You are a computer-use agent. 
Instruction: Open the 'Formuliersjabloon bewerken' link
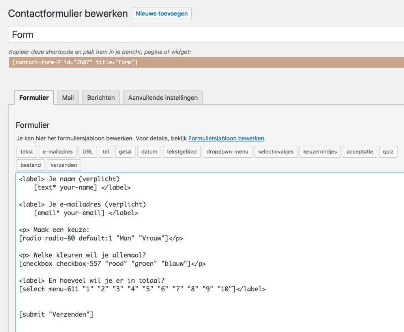pos(226,138)
